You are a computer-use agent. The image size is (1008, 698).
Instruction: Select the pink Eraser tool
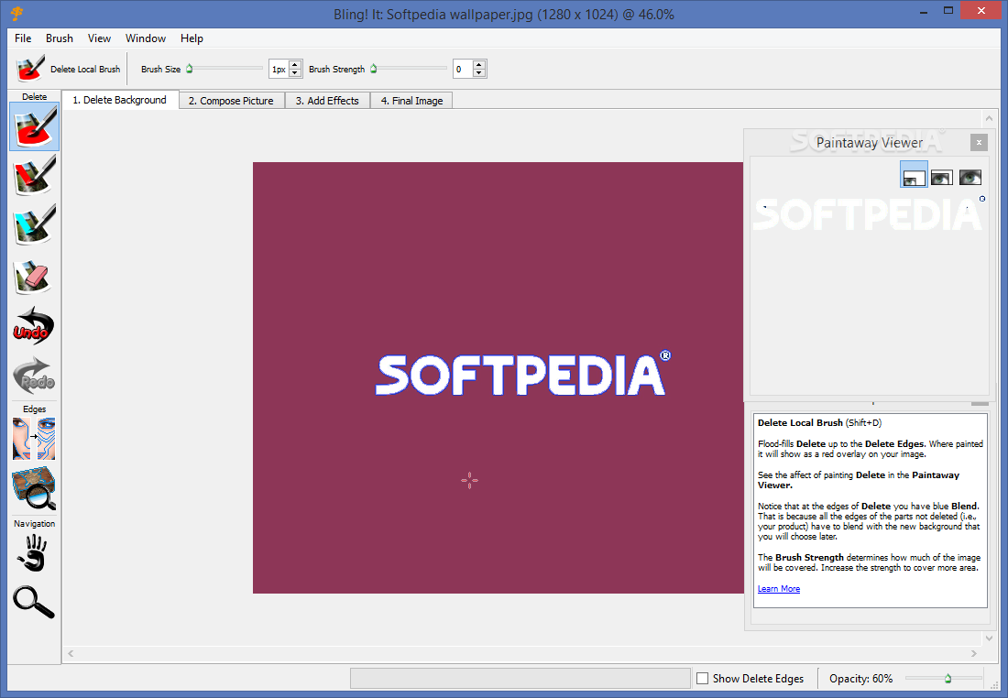[33, 277]
